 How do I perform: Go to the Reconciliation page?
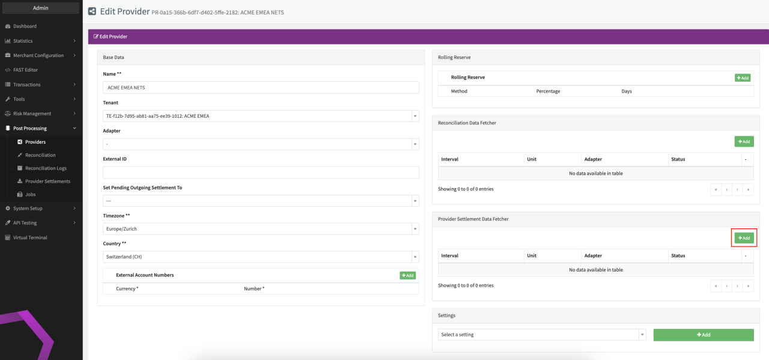[x=40, y=155]
